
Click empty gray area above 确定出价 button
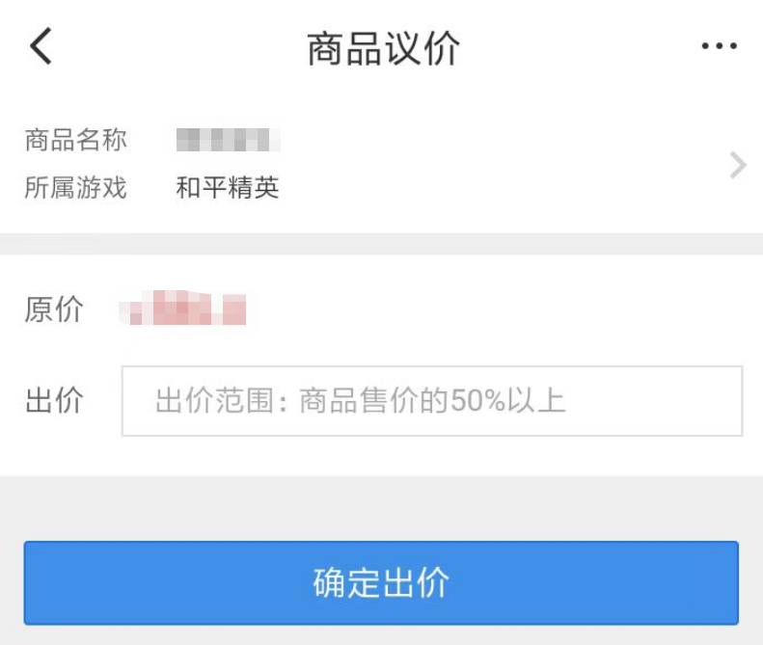(381, 507)
